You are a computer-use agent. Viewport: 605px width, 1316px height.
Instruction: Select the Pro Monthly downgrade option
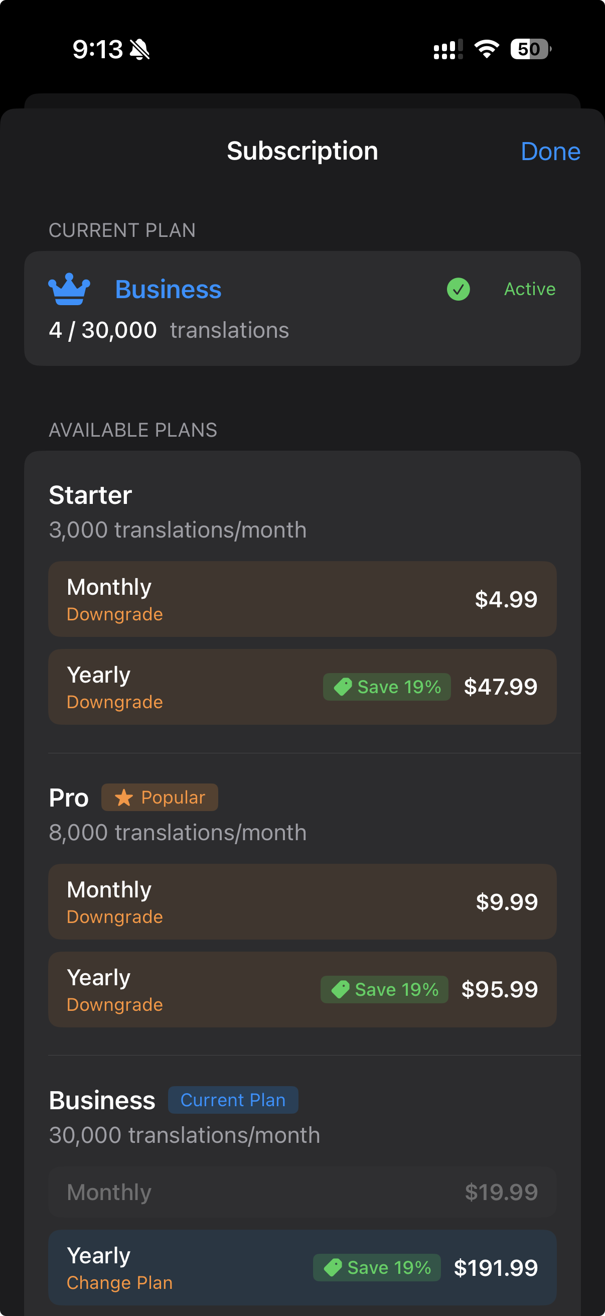click(302, 902)
